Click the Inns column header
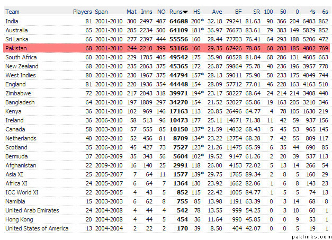Screen dimensions: 332x240 click(146, 11)
